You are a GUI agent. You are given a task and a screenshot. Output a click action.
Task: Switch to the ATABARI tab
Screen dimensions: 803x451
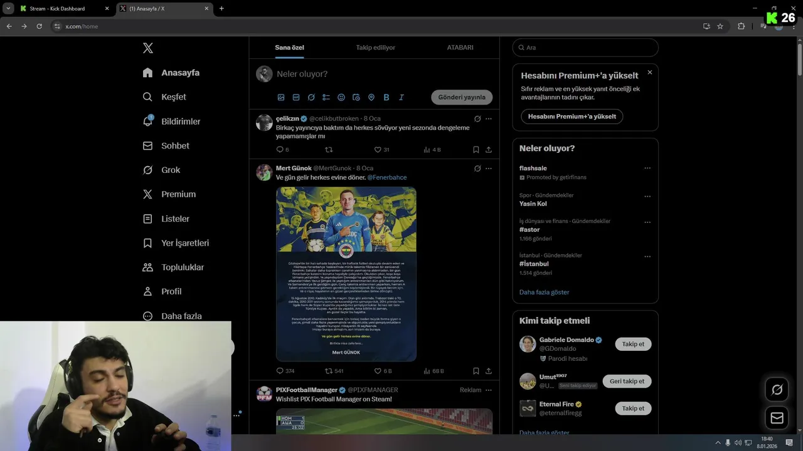[x=460, y=48]
